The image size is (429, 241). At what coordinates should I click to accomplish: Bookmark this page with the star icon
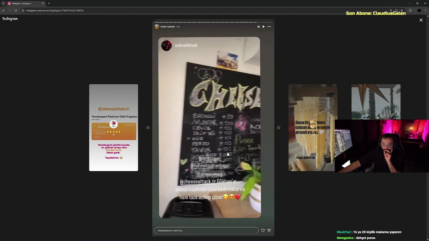[402, 10]
